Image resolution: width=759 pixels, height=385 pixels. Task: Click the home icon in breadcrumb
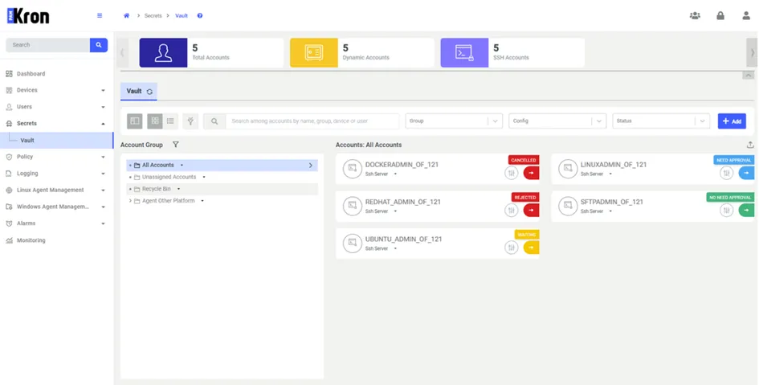(126, 15)
